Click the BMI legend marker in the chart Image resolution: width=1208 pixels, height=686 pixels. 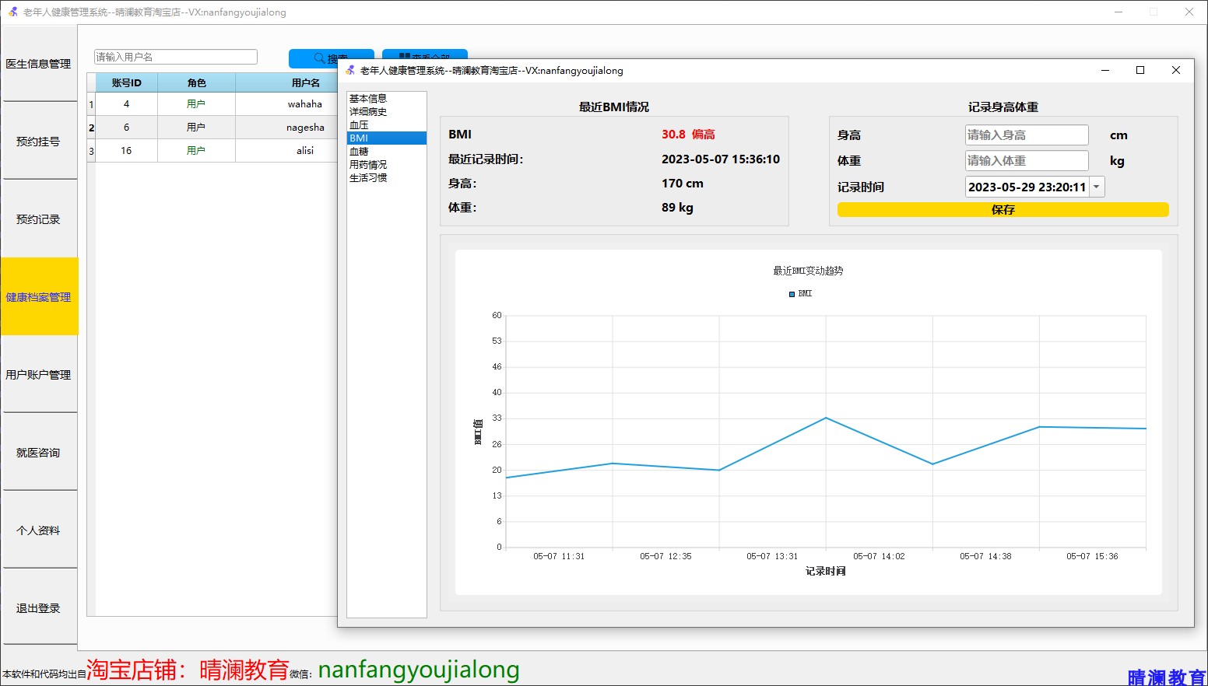pyautogui.click(x=792, y=294)
